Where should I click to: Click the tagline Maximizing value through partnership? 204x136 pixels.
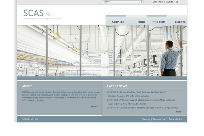tap(42, 19)
